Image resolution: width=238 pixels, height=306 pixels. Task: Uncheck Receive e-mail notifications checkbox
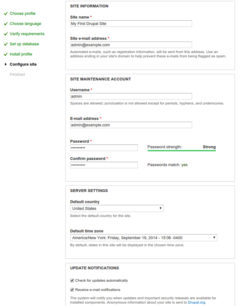pos(72,290)
